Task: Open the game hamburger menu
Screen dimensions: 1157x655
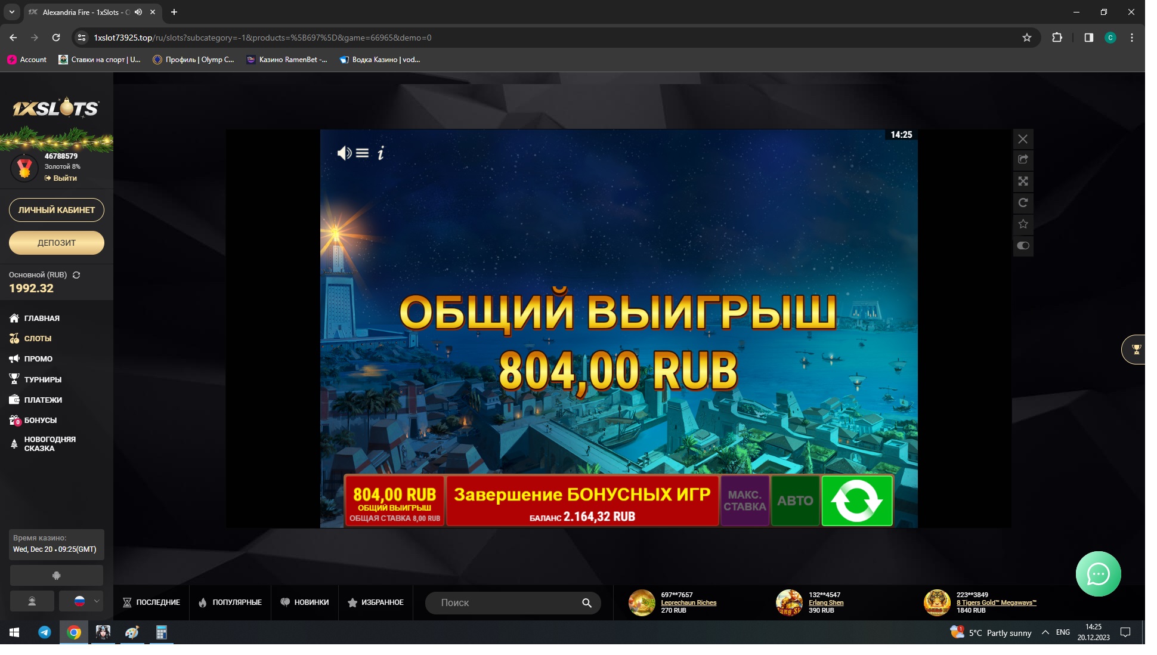Action: click(362, 153)
